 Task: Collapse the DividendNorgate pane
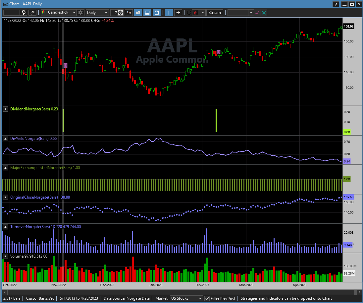pos(5,109)
